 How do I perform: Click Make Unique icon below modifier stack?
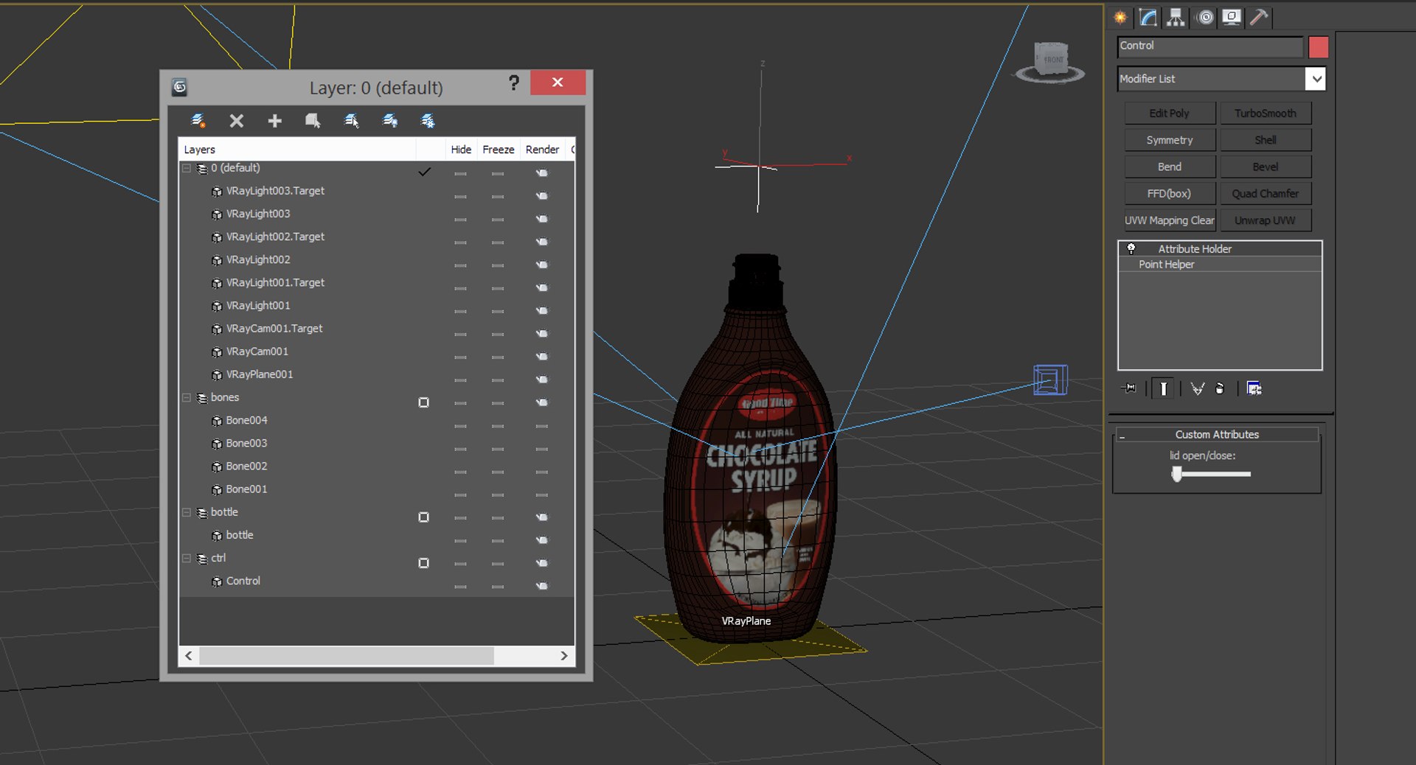coord(1197,388)
